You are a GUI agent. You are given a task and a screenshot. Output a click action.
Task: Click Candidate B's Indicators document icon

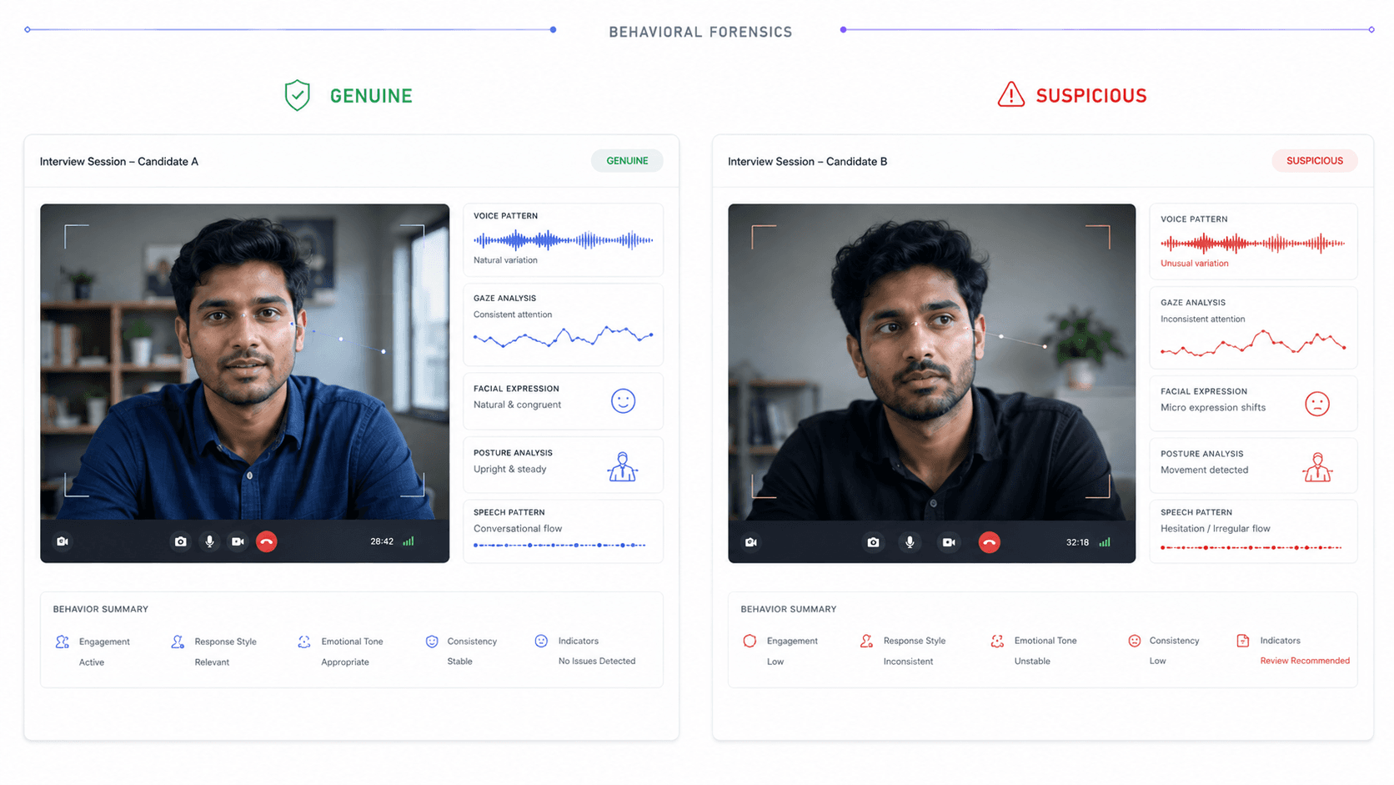tap(1243, 641)
